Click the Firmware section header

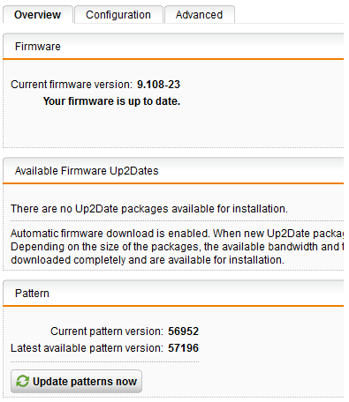coord(173,47)
